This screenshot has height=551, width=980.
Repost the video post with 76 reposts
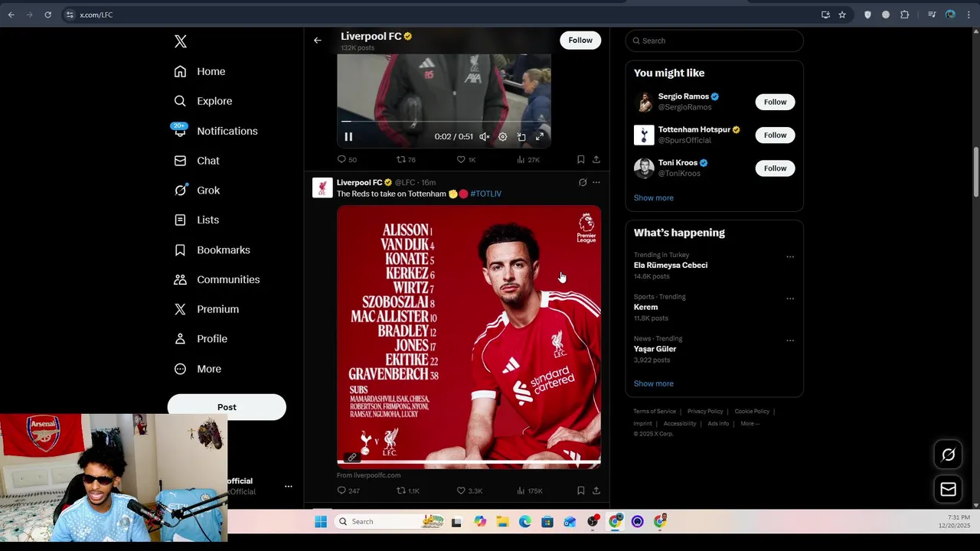406,159
